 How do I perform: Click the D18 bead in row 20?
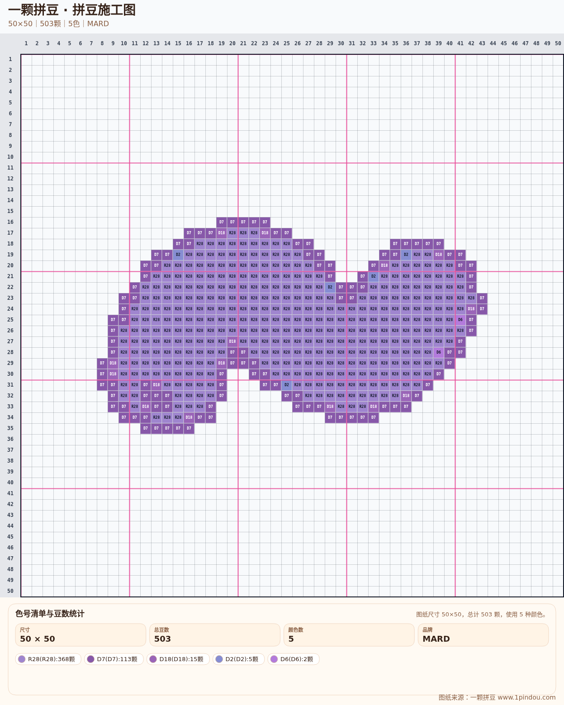click(384, 265)
